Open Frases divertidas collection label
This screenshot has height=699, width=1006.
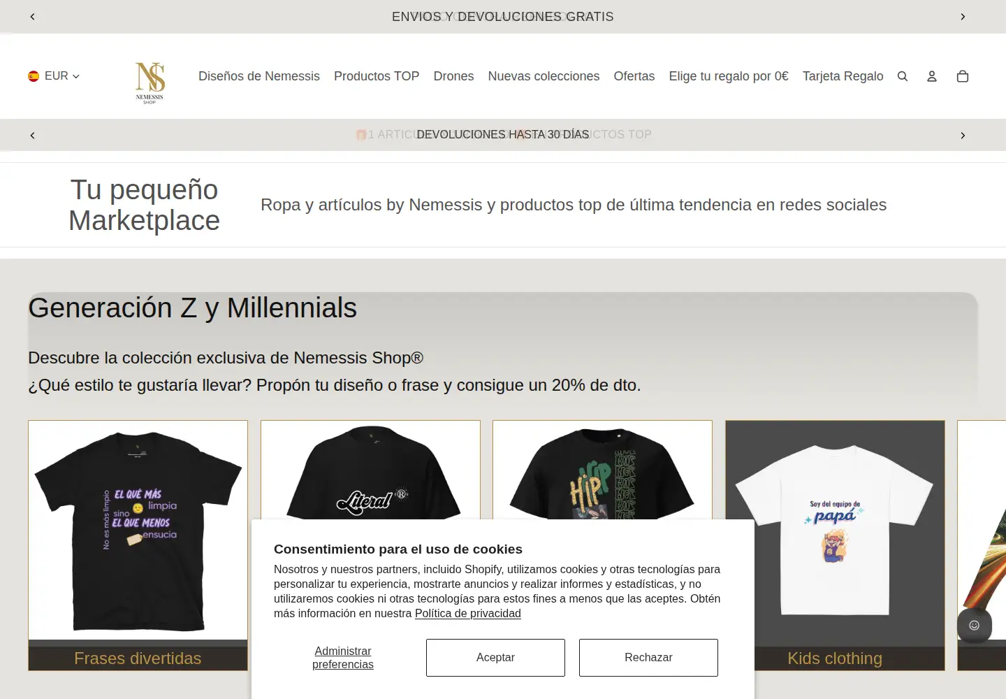[x=138, y=658]
